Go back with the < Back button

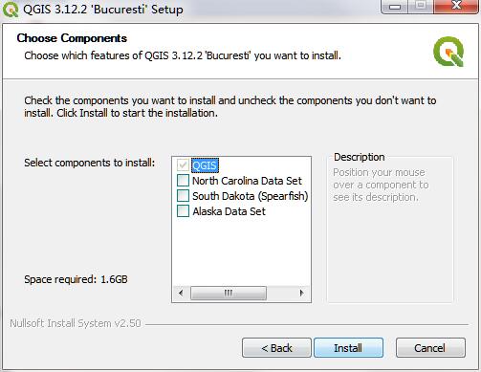point(276,348)
